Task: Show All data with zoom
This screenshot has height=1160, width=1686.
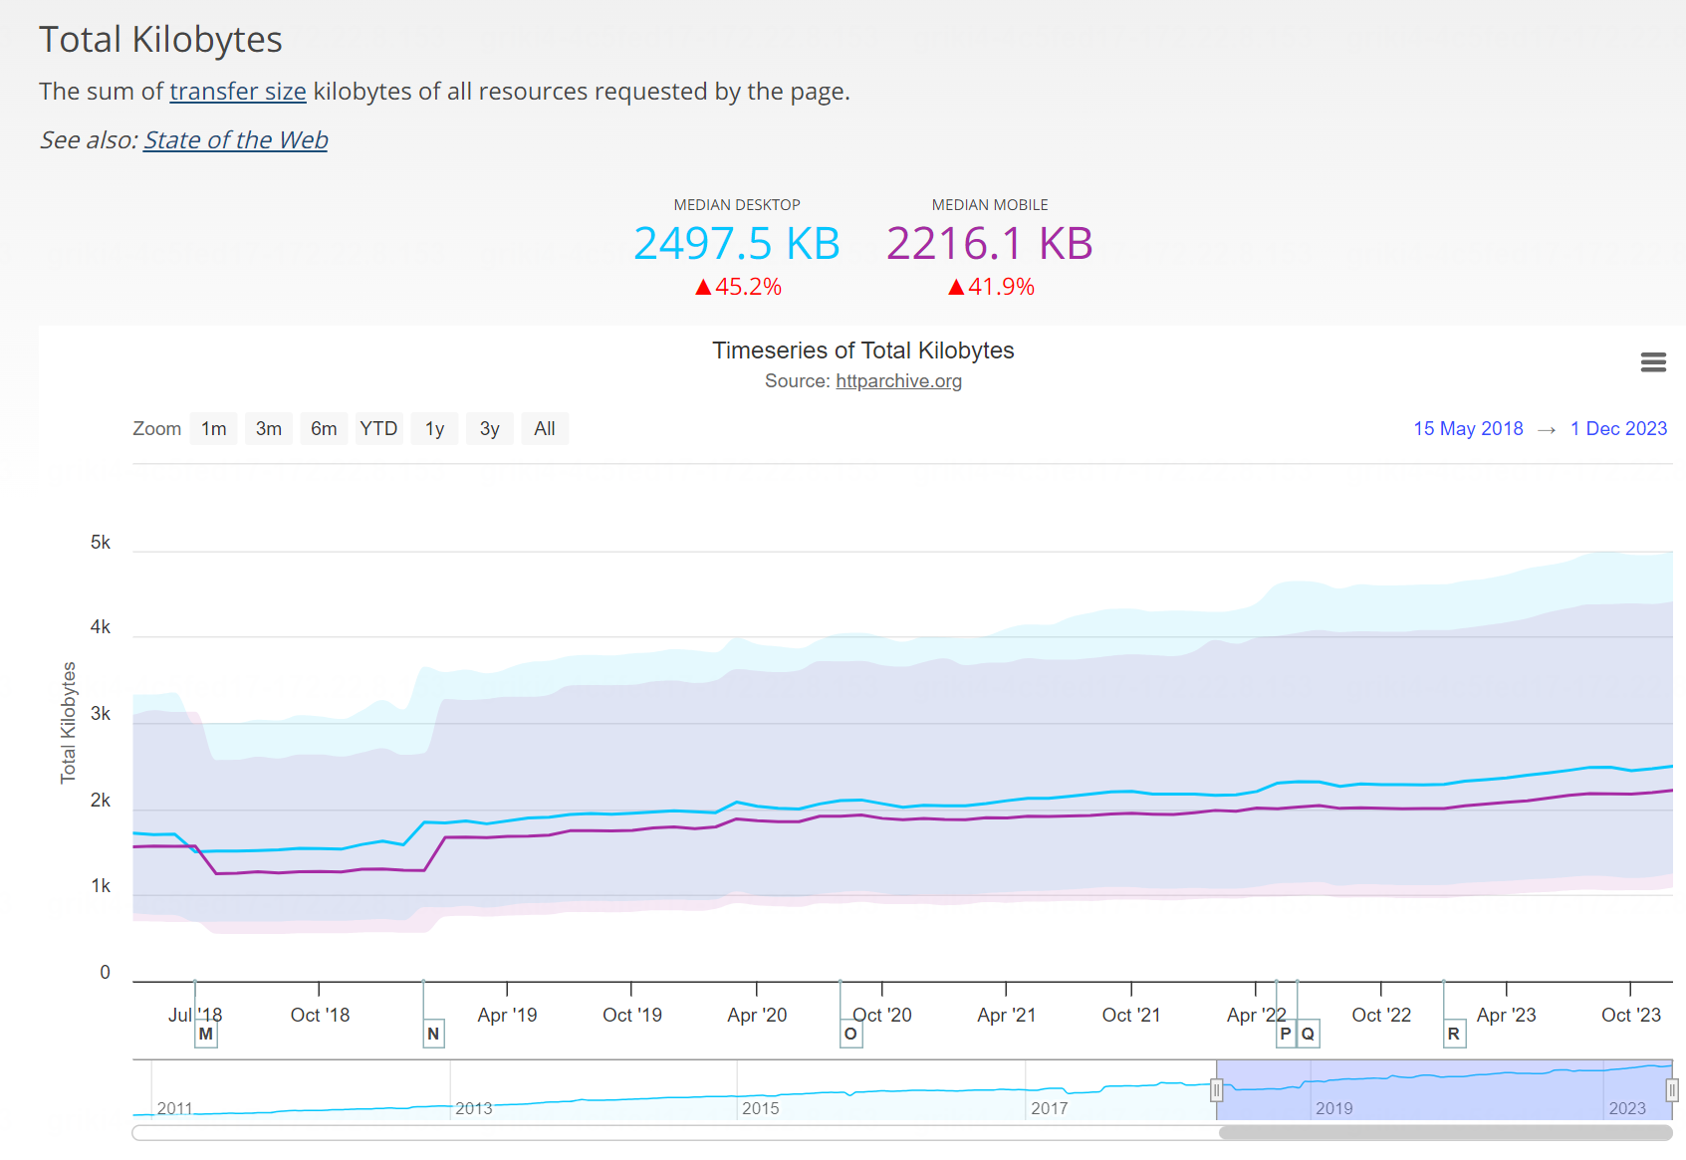Action: [x=545, y=429]
